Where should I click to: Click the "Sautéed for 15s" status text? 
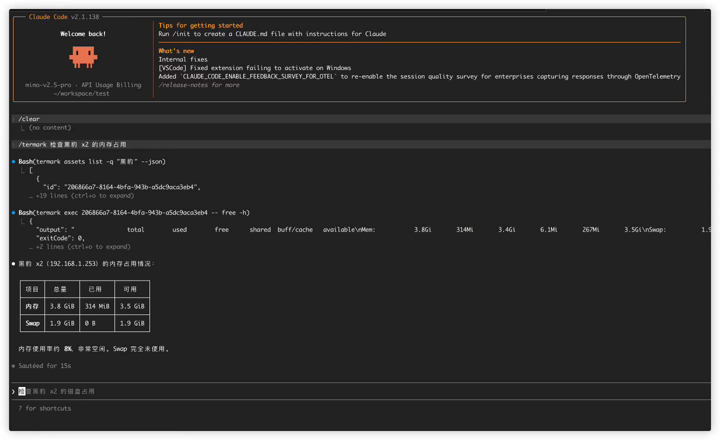pyautogui.click(x=45, y=366)
